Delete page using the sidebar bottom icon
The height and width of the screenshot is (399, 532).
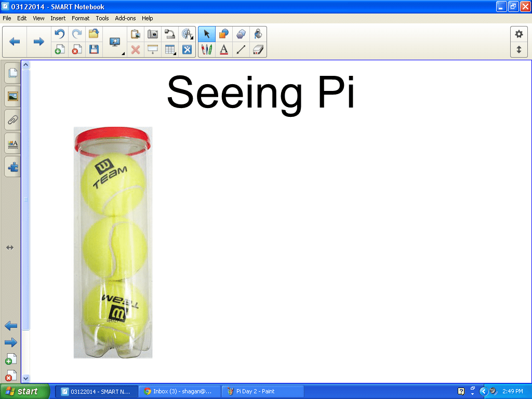pos(11,376)
